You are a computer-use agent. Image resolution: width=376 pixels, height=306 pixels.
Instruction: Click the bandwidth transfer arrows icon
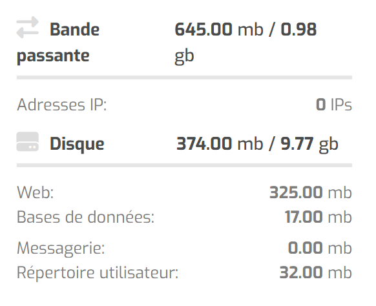[28, 27]
